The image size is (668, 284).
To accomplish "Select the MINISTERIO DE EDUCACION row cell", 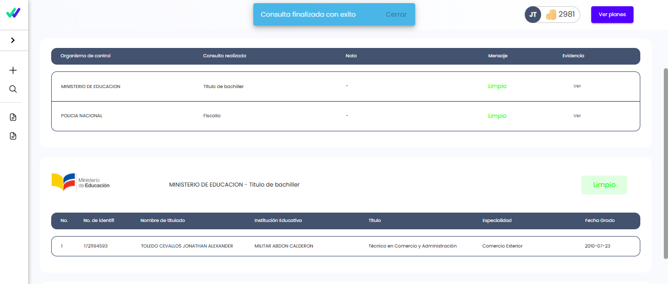I will (x=90, y=87).
